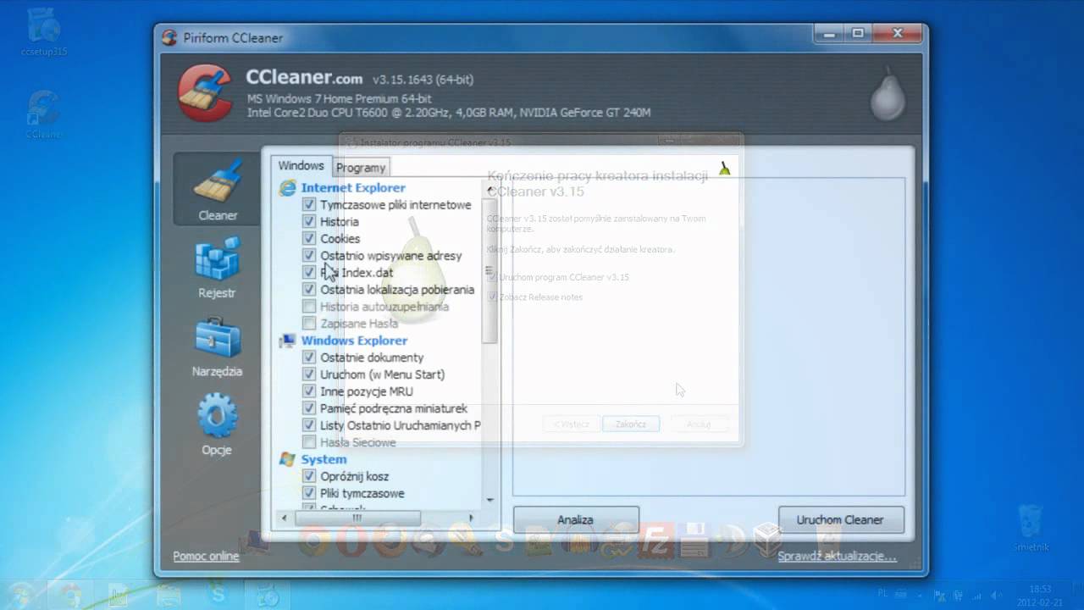The width and height of the screenshot is (1084, 610).
Task: Click Zakończ in the installer dialog
Action: 631,424
